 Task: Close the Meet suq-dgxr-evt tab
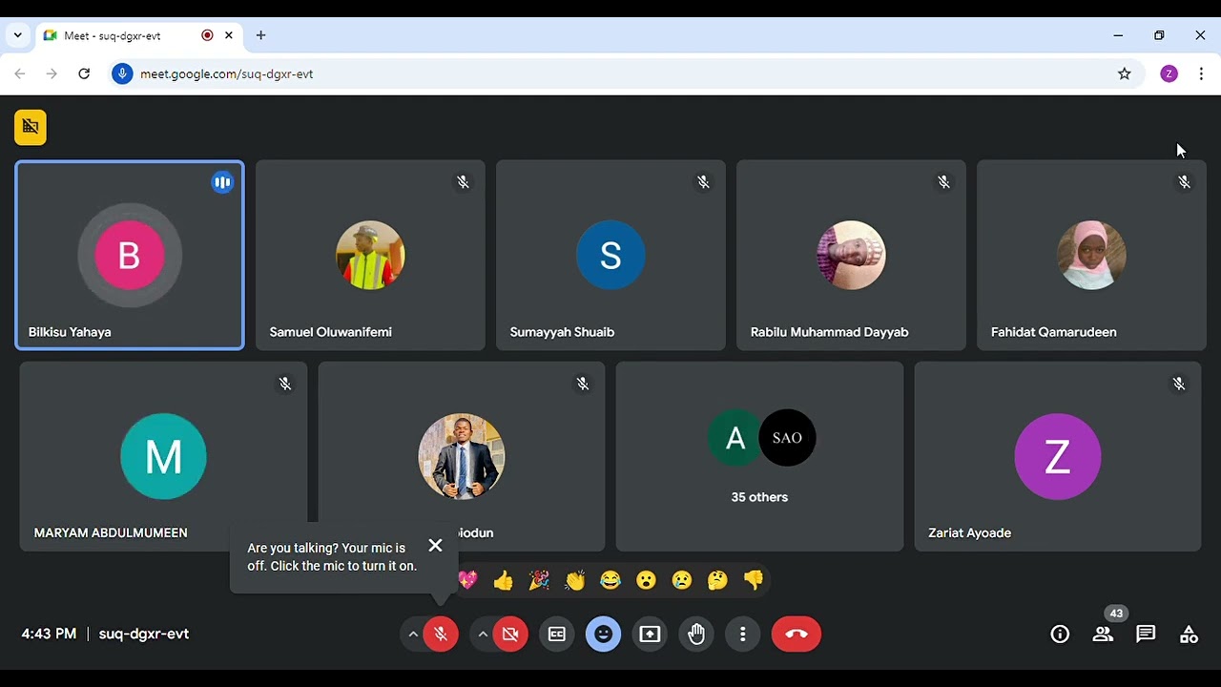point(229,35)
